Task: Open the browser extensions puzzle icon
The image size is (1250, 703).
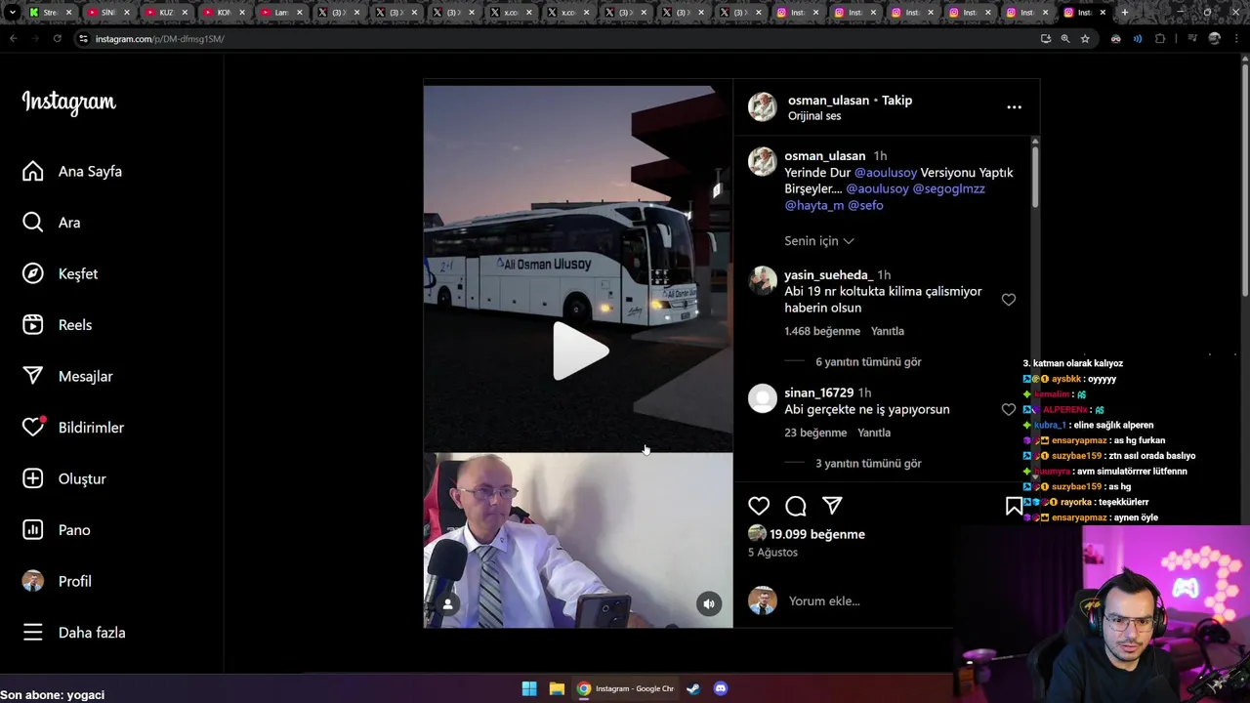Action: [1160, 39]
